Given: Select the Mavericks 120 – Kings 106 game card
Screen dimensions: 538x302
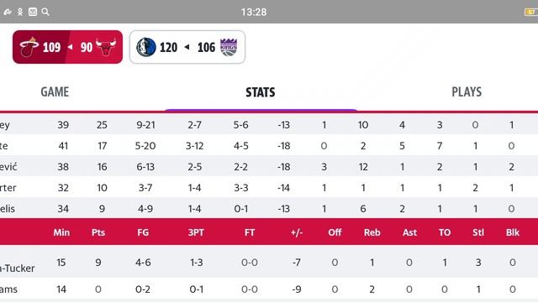Looking at the screenshot, I should click(187, 47).
